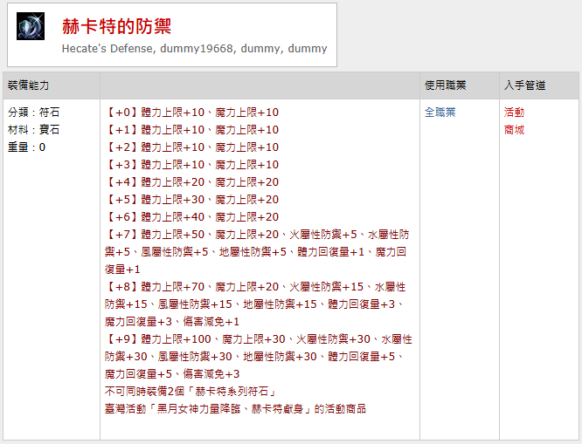
Task: Select the 材料：寶石 material entry
Action: click(34, 130)
